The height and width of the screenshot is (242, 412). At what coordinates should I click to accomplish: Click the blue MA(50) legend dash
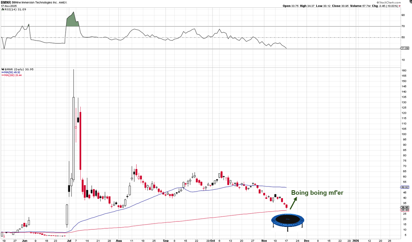pyautogui.click(x=2, y=72)
